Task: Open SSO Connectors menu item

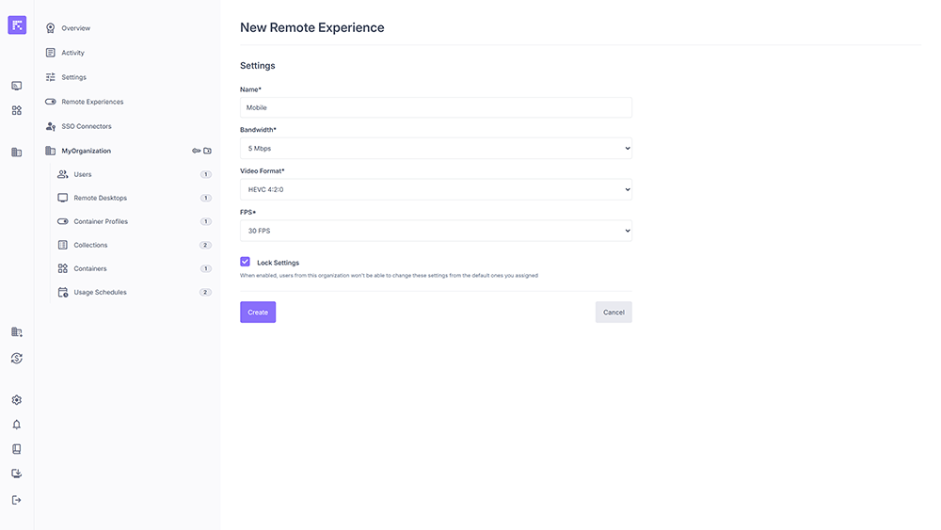Action: coord(87,126)
